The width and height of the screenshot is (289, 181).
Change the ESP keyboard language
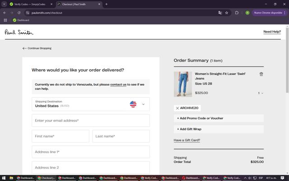[x=261, y=178]
